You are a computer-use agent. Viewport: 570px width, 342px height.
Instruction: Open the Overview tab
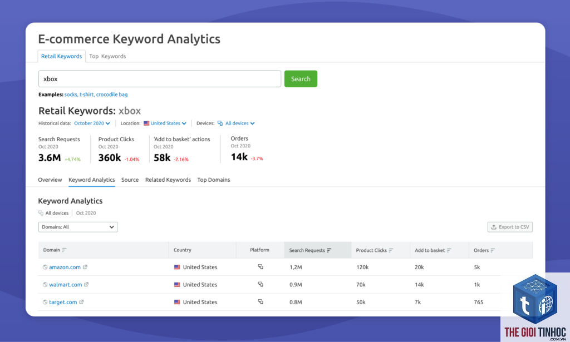[x=50, y=180]
